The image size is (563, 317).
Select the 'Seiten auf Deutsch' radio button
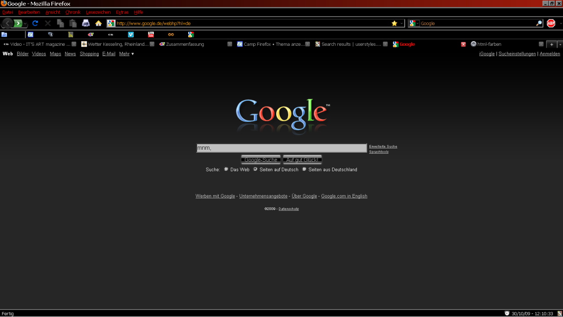(x=255, y=169)
